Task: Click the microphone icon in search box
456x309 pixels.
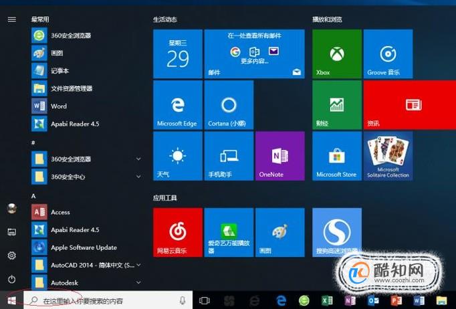Action: click(183, 300)
